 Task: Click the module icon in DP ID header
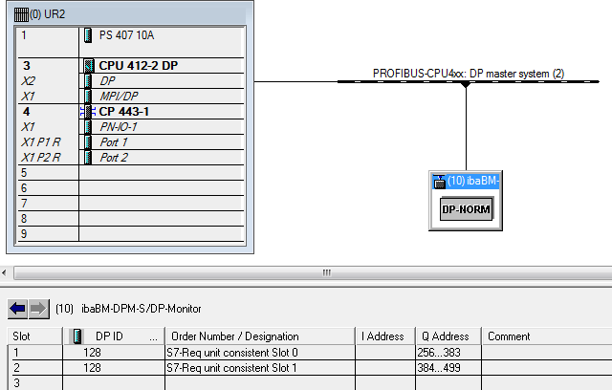[x=76, y=336]
